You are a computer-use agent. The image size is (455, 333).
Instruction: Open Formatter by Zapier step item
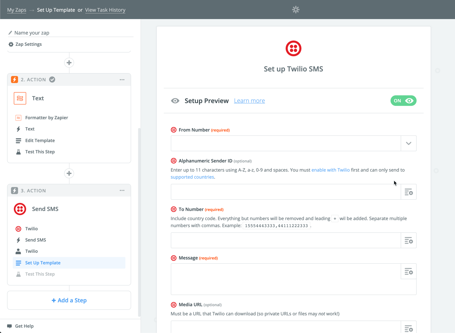coord(69,117)
